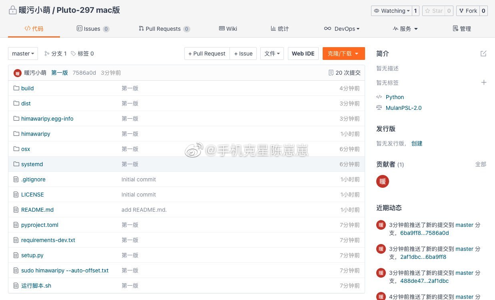Expand the DevOps menu
The height and width of the screenshot is (300, 495).
pos(342,29)
